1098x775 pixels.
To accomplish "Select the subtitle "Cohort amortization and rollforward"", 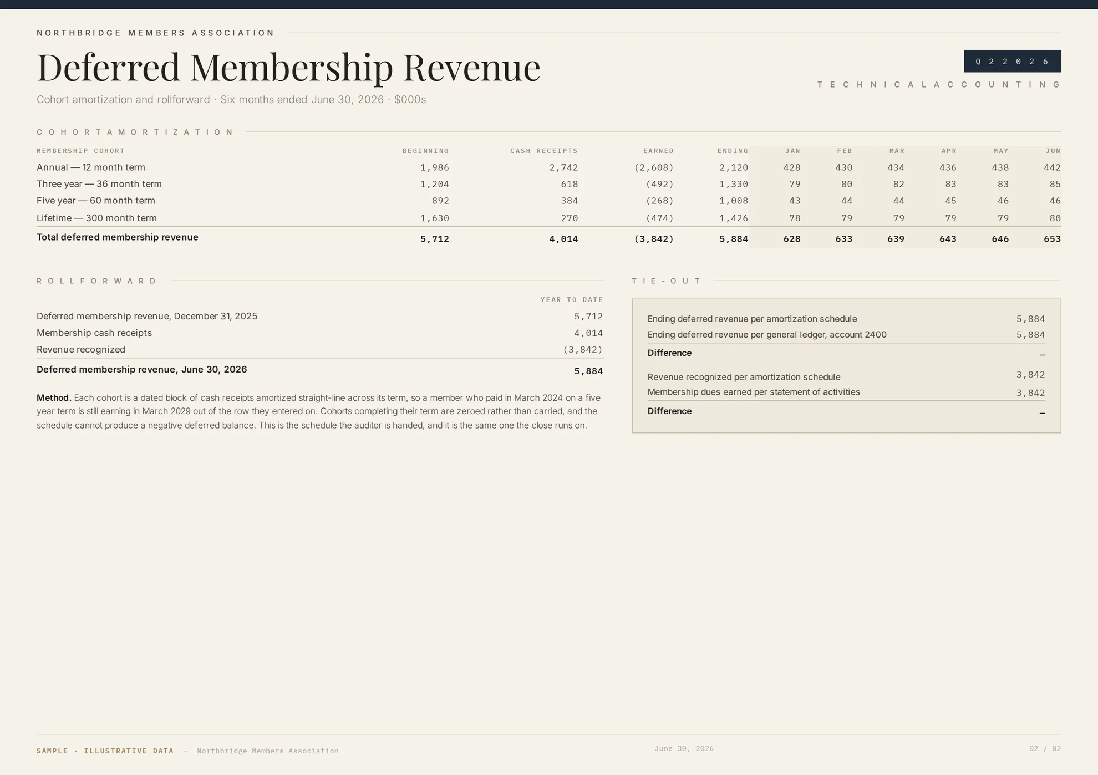I will tap(123, 100).
